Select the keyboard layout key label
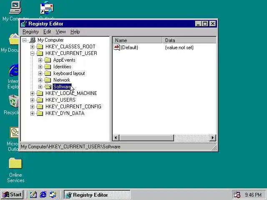This screenshot has height=200, width=267. [69, 73]
